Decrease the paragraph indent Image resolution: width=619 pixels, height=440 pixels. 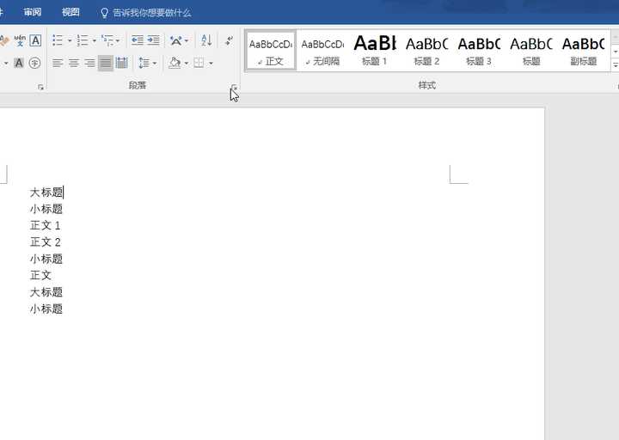[x=137, y=40]
